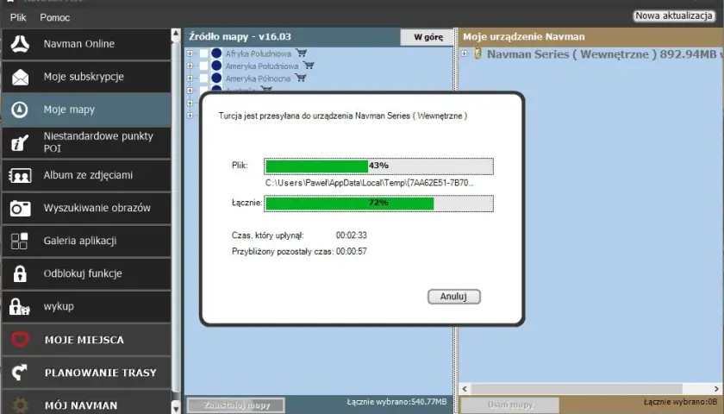
Task: Click the Zainstaluj mapy button
Action: click(236, 405)
